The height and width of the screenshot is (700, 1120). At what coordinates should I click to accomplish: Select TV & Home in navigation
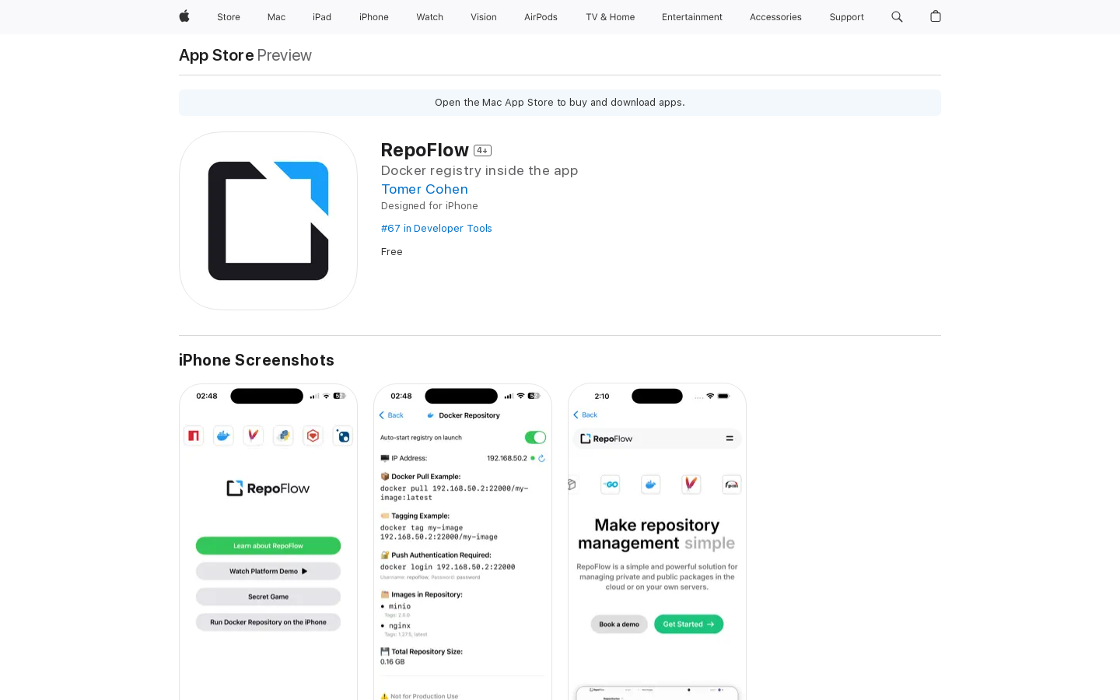[x=611, y=17]
